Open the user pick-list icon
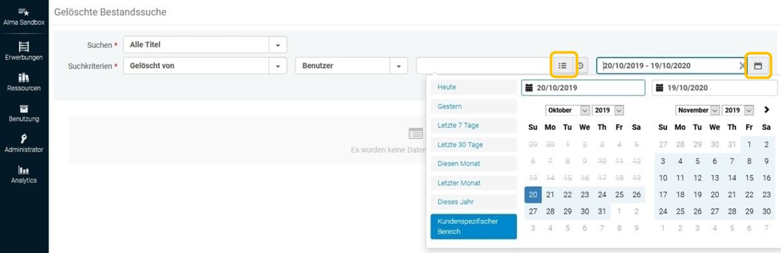This screenshot has width=781, height=253. pos(562,66)
